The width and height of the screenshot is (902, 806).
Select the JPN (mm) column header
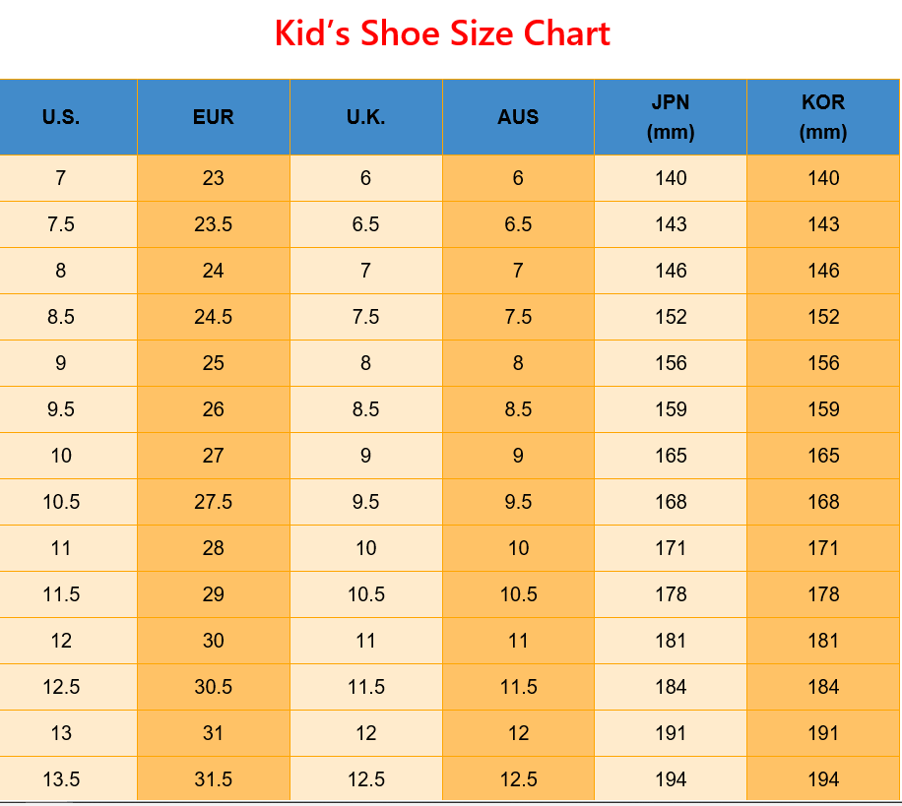tap(671, 117)
